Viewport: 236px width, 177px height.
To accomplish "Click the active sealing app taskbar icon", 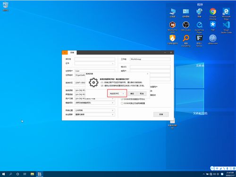I will click(x=40, y=174).
